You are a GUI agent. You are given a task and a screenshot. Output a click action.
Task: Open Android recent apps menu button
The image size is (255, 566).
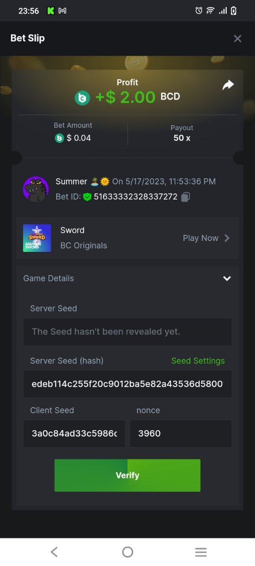point(201,552)
